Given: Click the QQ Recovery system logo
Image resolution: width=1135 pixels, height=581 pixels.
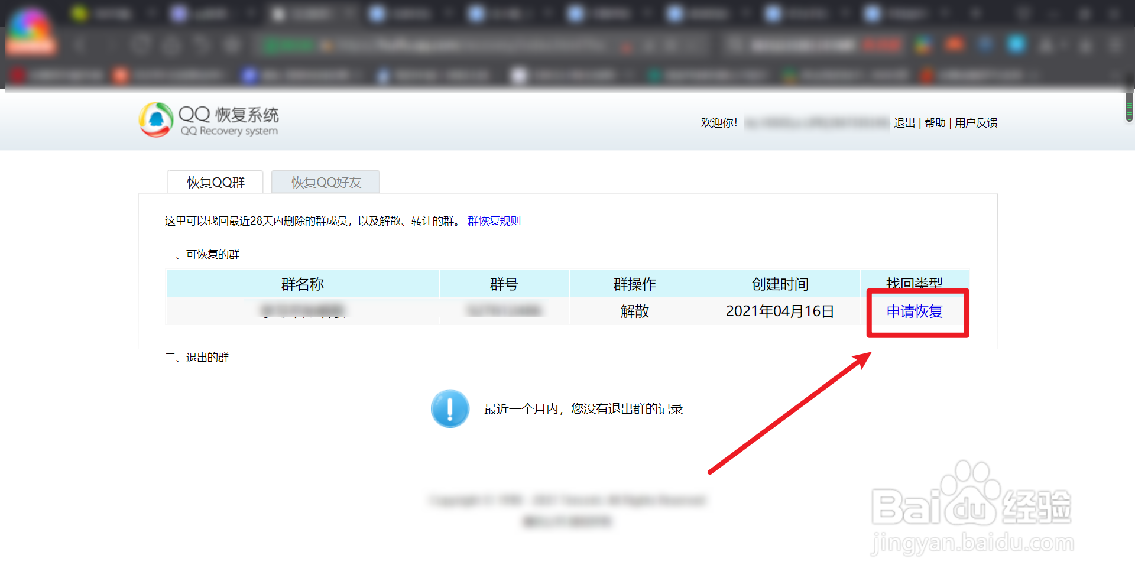Looking at the screenshot, I should coord(209,120).
